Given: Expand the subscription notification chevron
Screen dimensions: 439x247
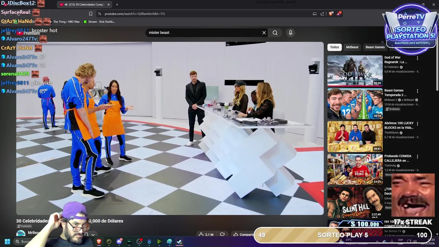Looking at the screenshot, I should click(x=93, y=235).
